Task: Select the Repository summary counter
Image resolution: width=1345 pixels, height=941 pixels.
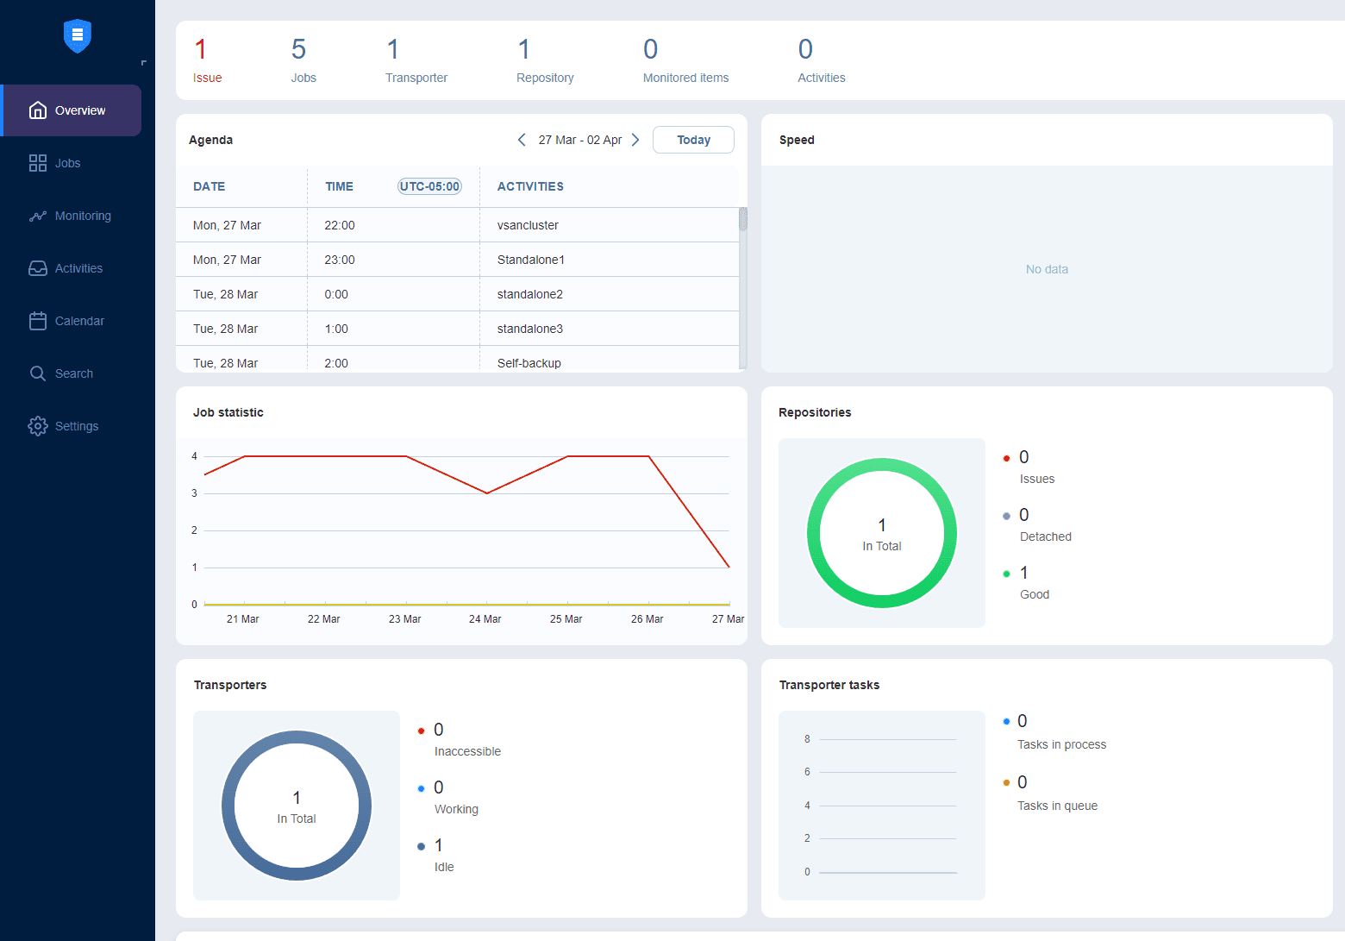Action: coord(543,60)
